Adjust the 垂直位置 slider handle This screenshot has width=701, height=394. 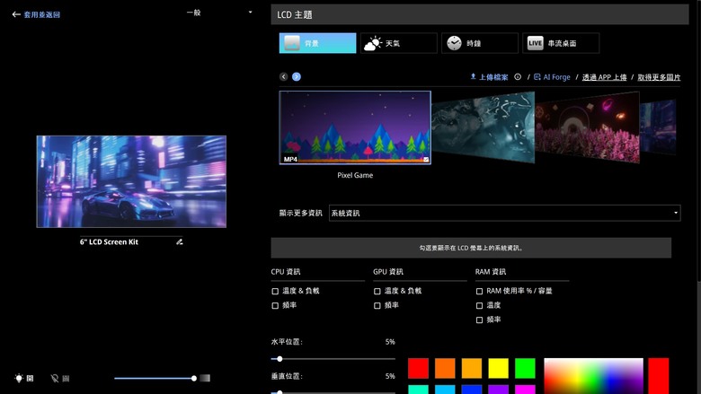(x=280, y=392)
